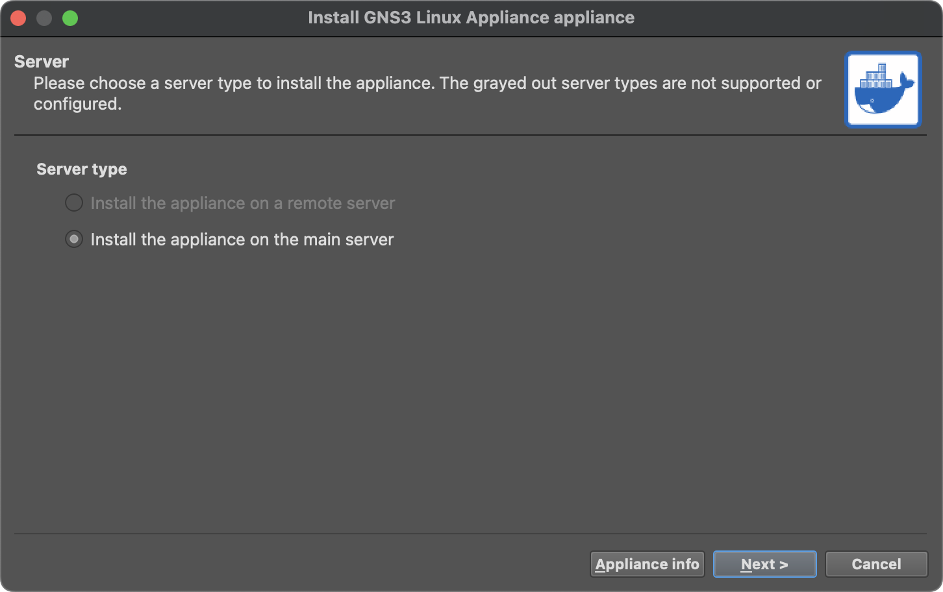
Task: Click the server type description text
Action: 427,84
